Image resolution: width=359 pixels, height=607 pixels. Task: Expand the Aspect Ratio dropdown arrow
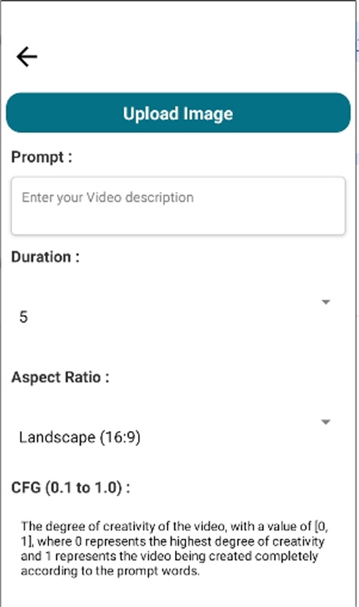point(326,422)
